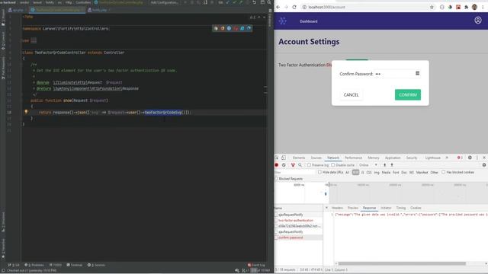The width and height of the screenshot is (488, 274).
Task: Switch to the Elements tab in DevTools
Action: click(299, 158)
